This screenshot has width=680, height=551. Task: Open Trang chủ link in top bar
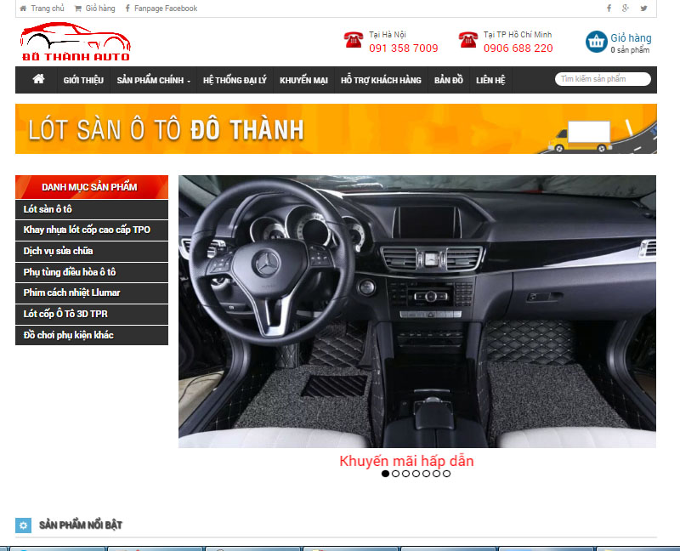[42, 9]
